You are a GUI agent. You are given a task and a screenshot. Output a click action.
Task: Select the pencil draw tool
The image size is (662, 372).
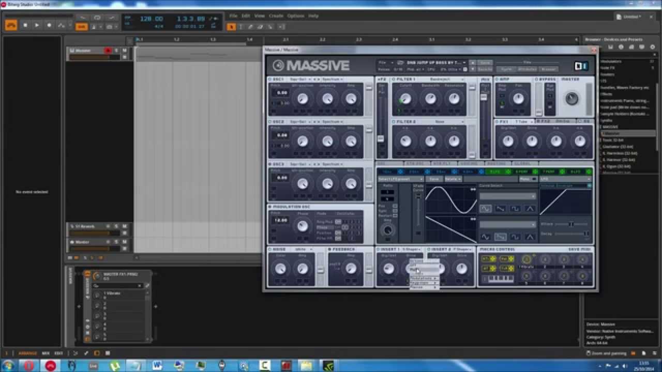tap(251, 26)
